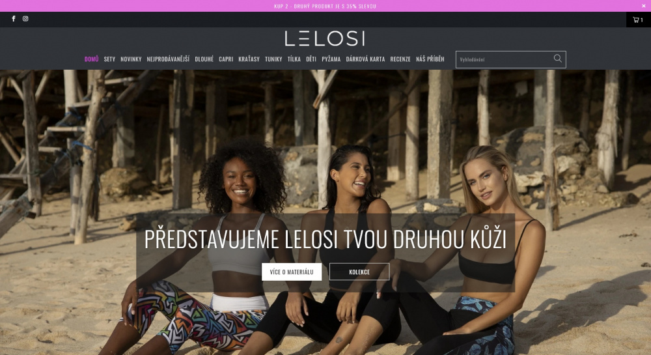651x355 pixels.
Task: Open the DÁRKOVÁ KARTA link
Action: pos(365,59)
